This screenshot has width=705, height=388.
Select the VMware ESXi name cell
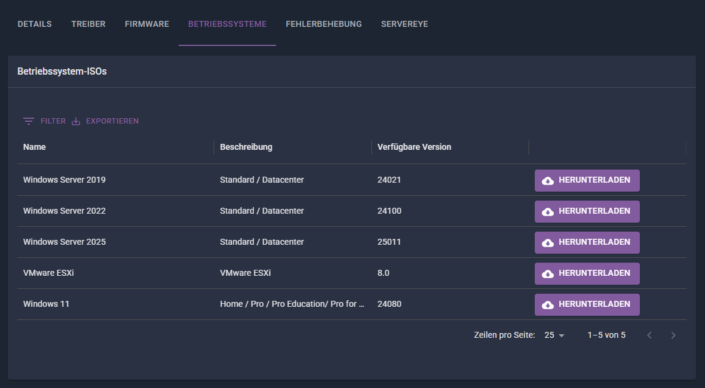pos(48,273)
